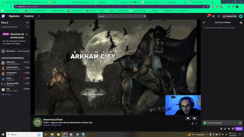
Task: Open Windows notification center icon
Action: 240,134
